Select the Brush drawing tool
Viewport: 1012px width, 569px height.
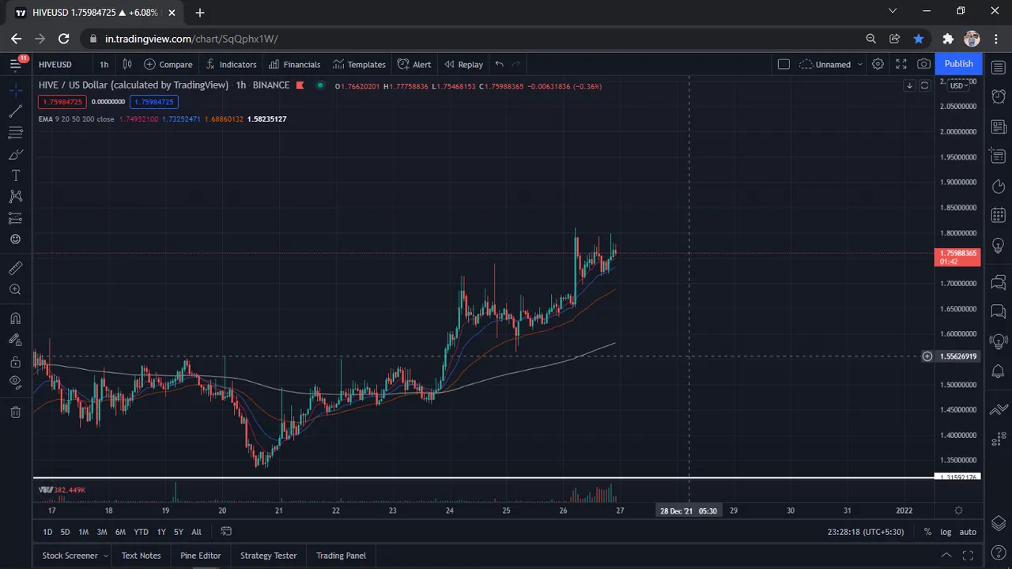click(15, 154)
